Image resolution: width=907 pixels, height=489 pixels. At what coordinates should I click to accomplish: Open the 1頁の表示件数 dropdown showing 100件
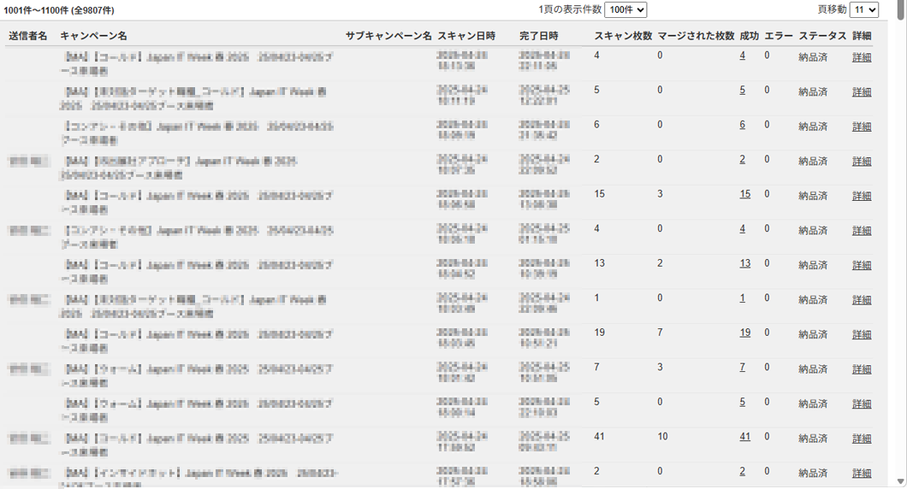click(625, 9)
